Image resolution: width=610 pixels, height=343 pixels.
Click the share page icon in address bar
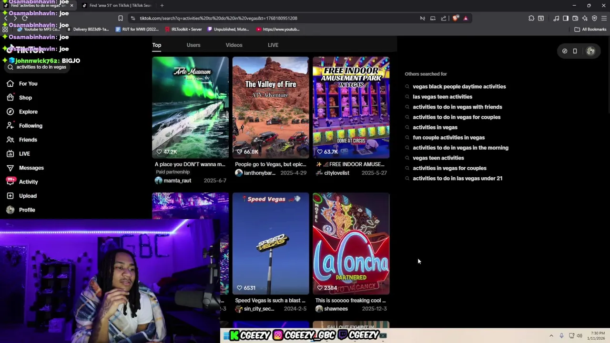pos(444,18)
